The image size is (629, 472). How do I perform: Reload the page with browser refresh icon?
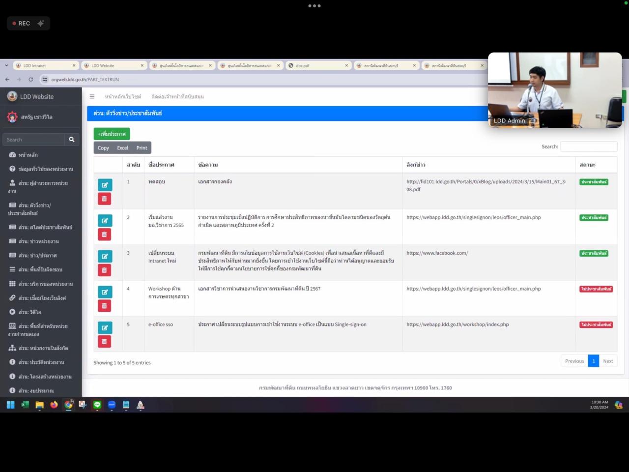click(x=30, y=80)
